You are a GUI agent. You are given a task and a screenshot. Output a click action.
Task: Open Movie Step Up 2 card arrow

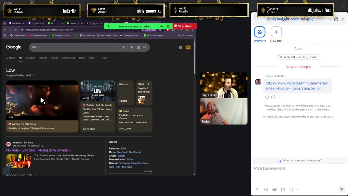click(148, 84)
